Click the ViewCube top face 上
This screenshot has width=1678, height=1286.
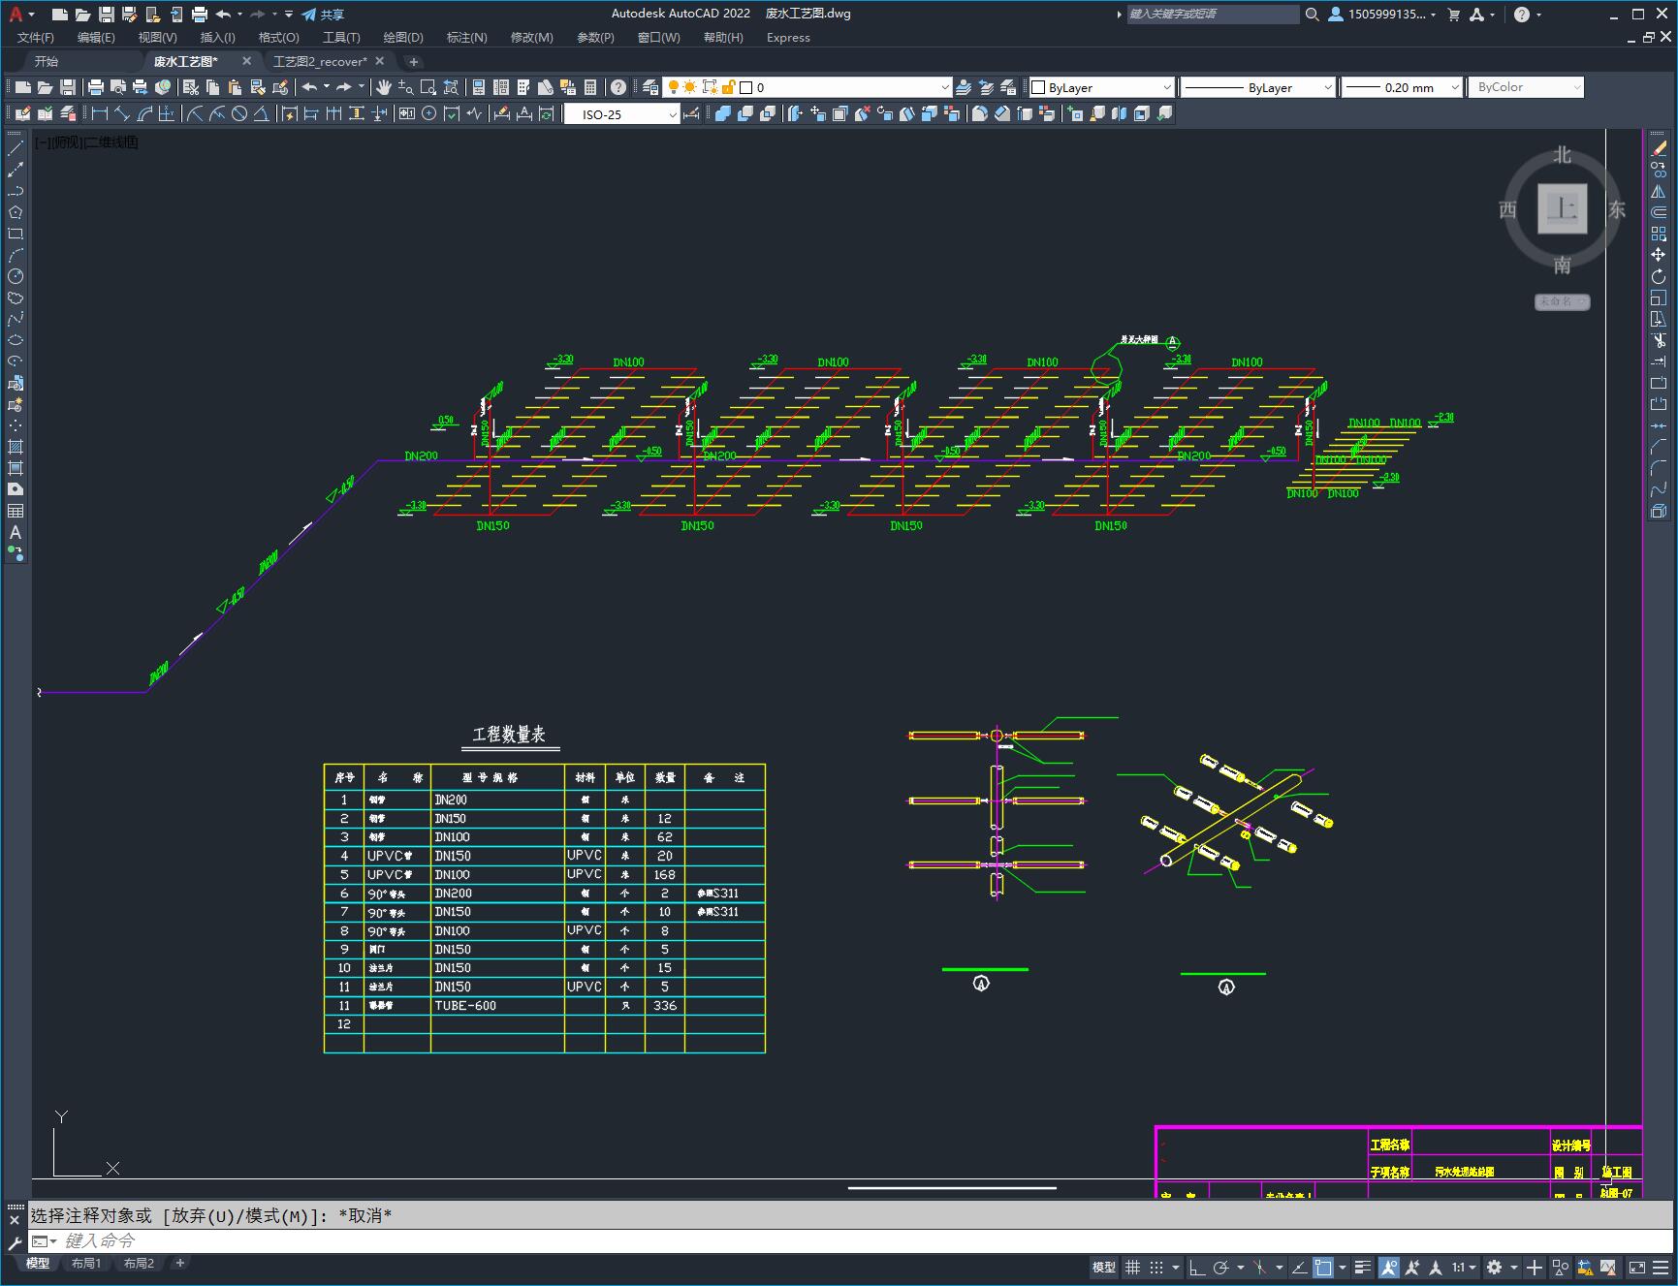pyautogui.click(x=1562, y=208)
